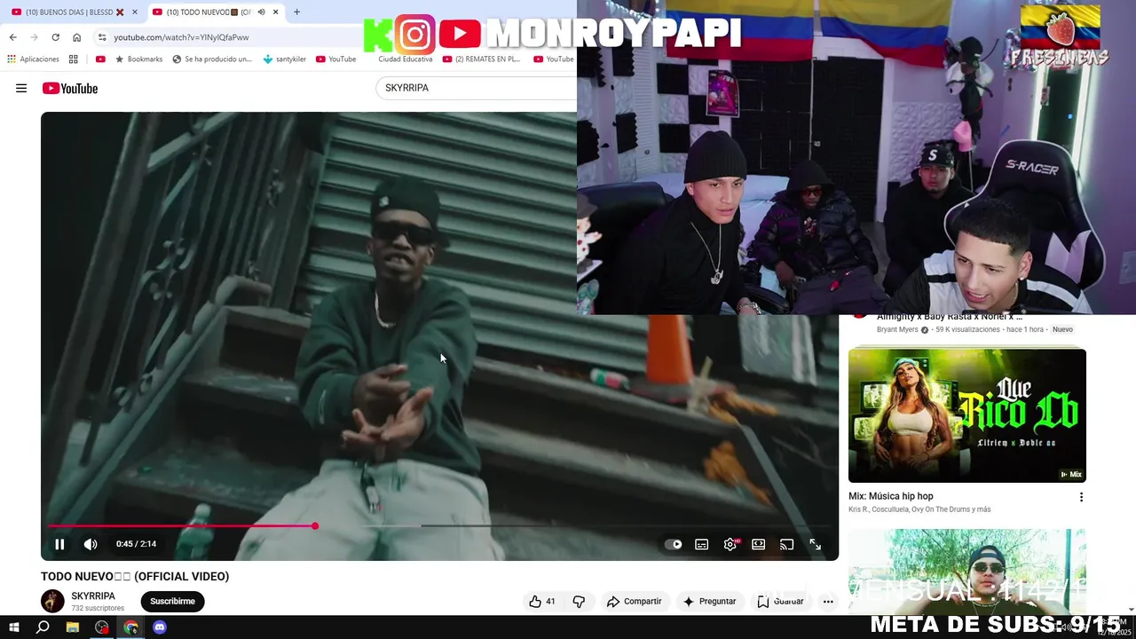Cast video to a TV device

coord(786,544)
